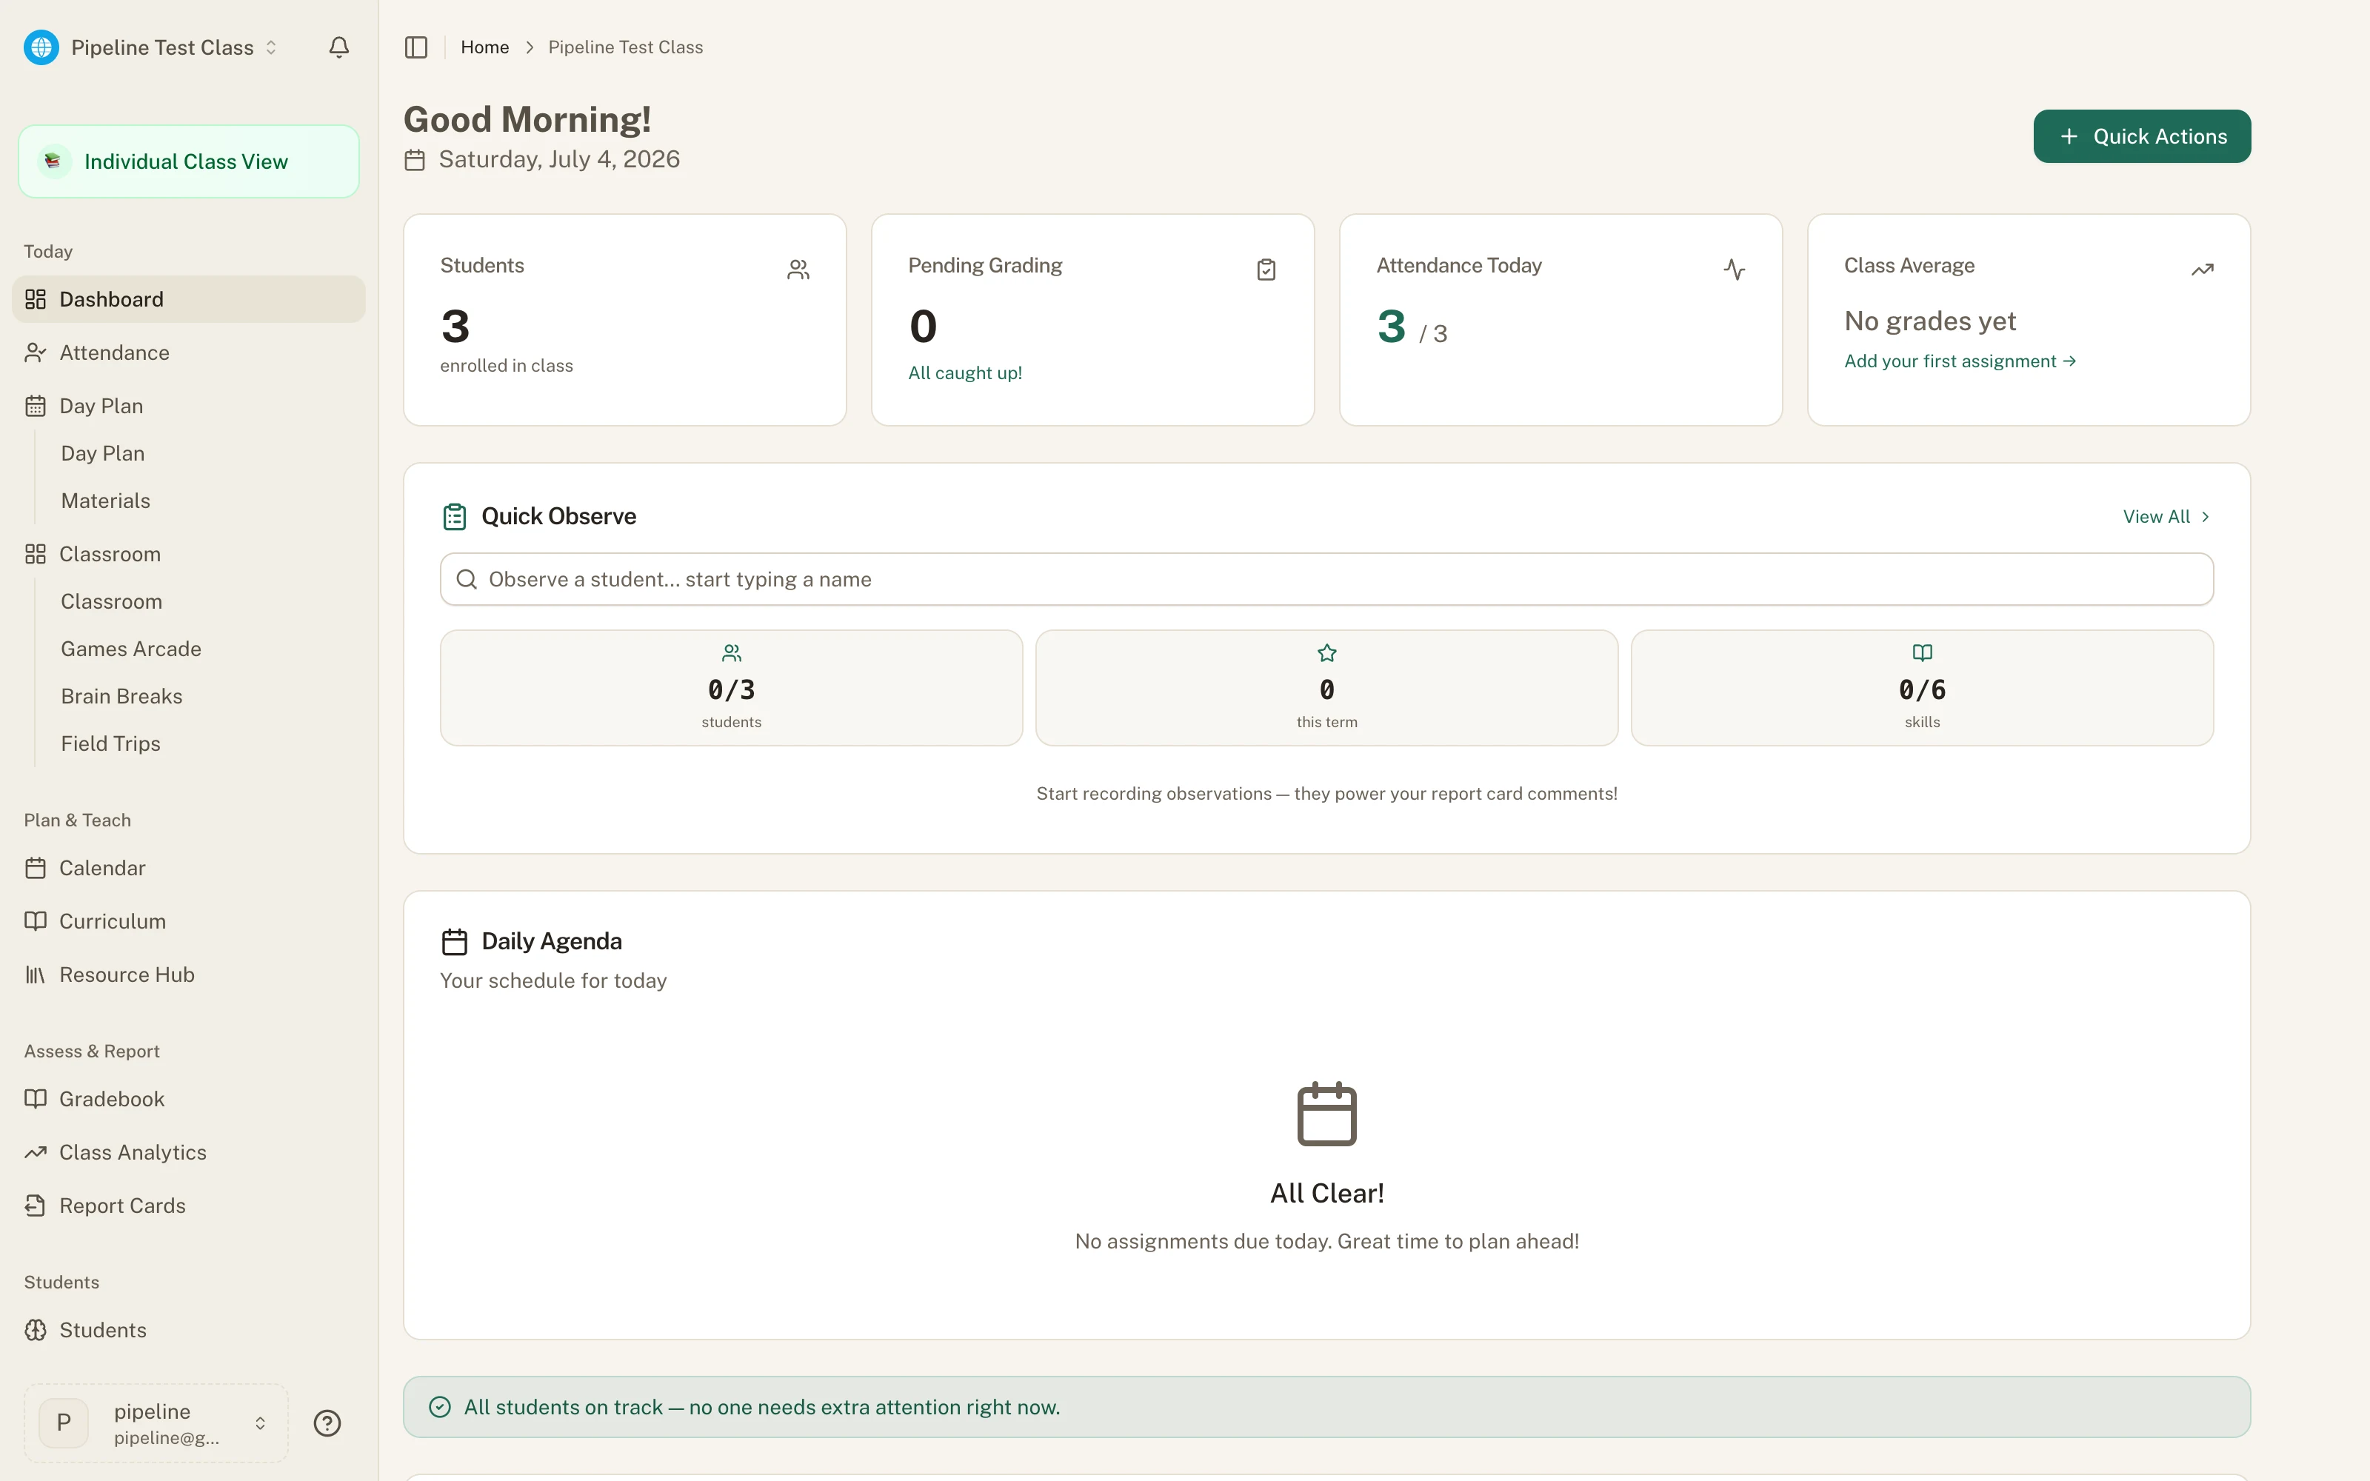
Task: Click the All caught up! text
Action: point(964,373)
